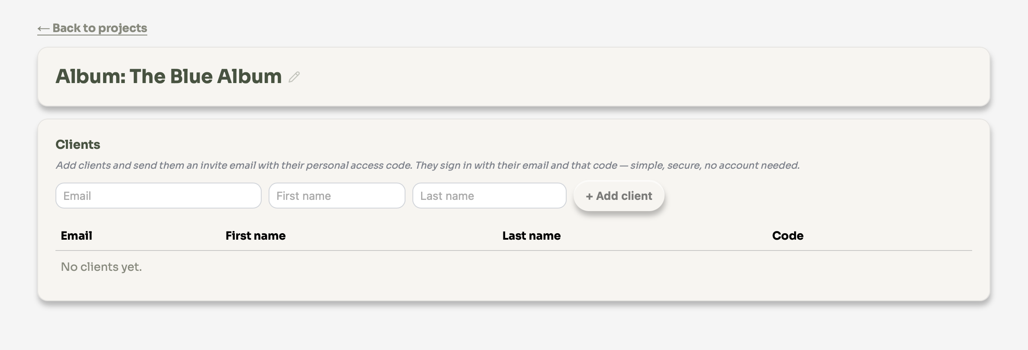1028x350 pixels.
Task: Click the divider line under table headers
Action: point(513,250)
